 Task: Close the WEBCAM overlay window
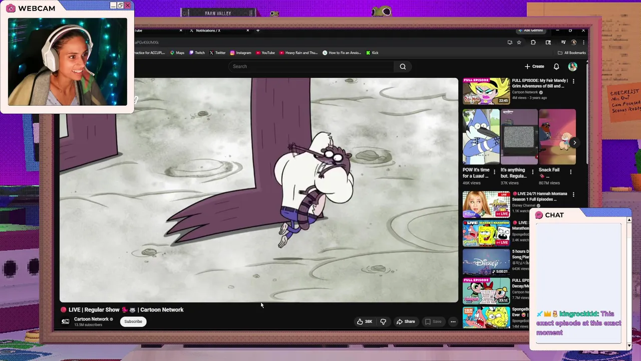pos(128,6)
